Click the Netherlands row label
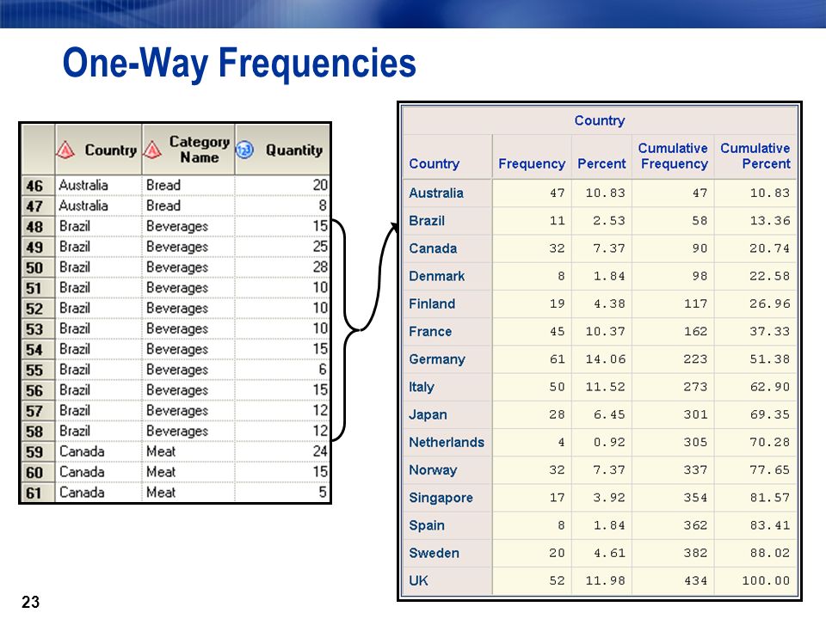The image size is (826, 619). (x=447, y=442)
